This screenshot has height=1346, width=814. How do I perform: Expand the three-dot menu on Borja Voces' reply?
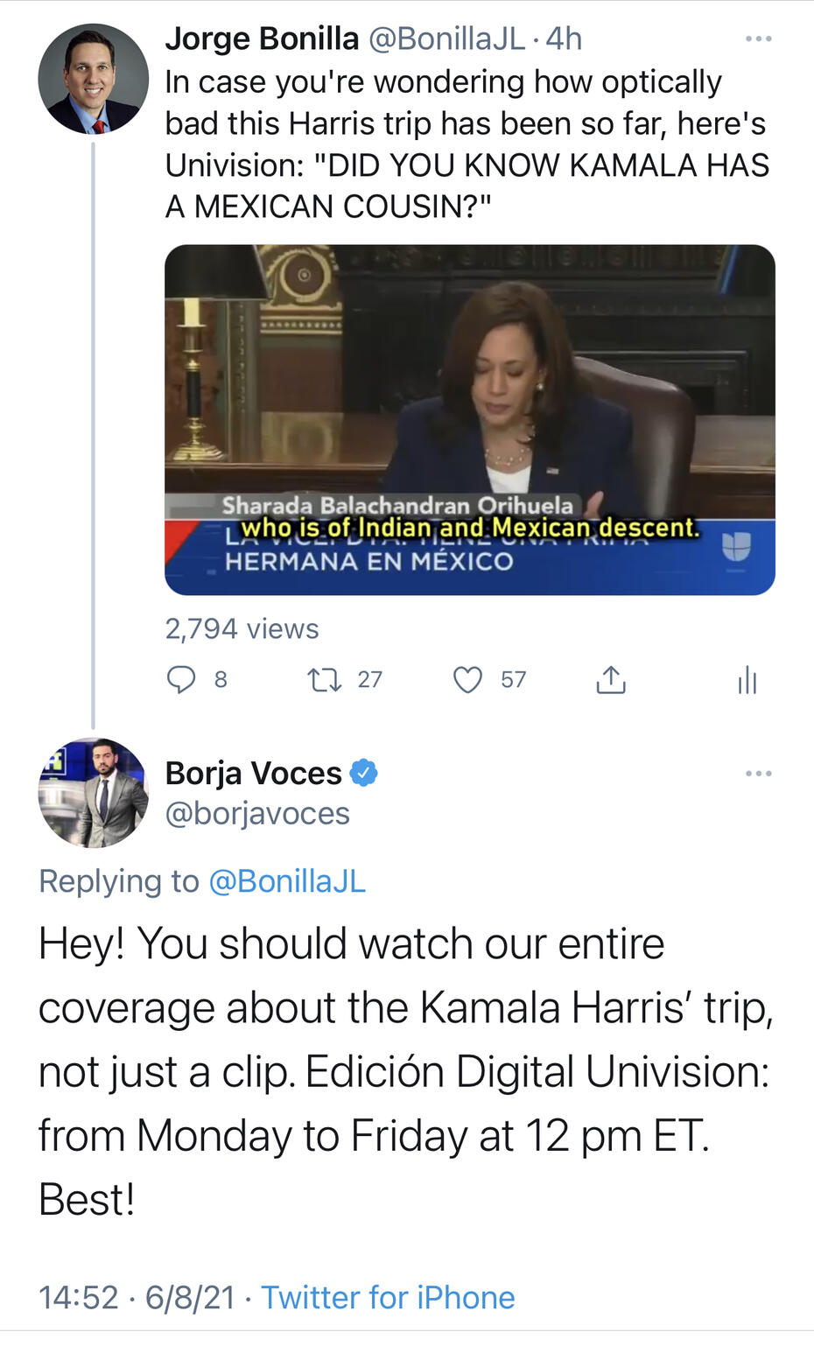tap(758, 774)
